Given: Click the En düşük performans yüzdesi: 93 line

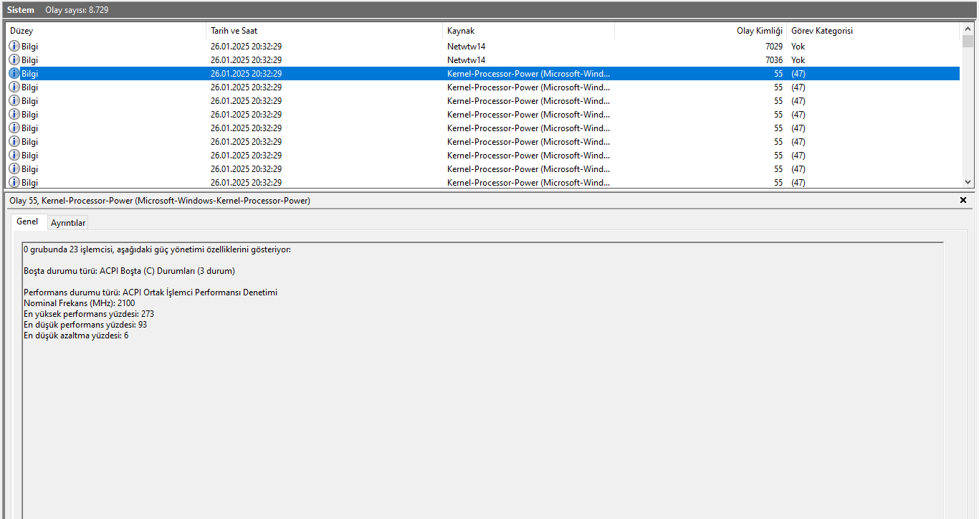Looking at the screenshot, I should [85, 325].
